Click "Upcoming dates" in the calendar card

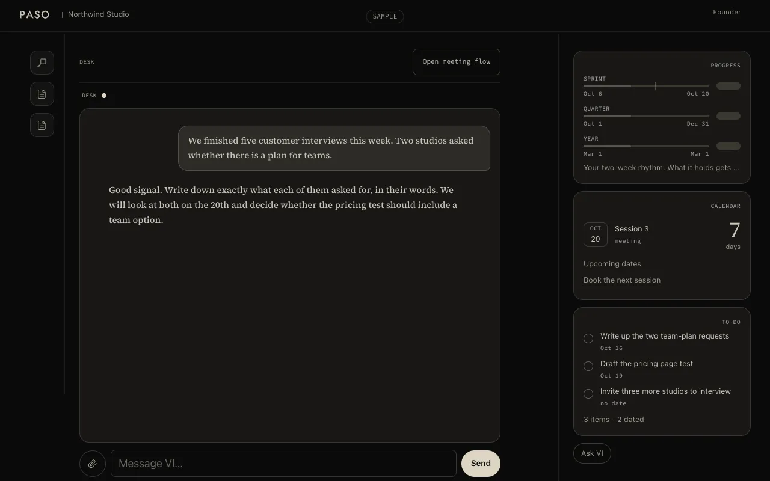[x=612, y=264]
